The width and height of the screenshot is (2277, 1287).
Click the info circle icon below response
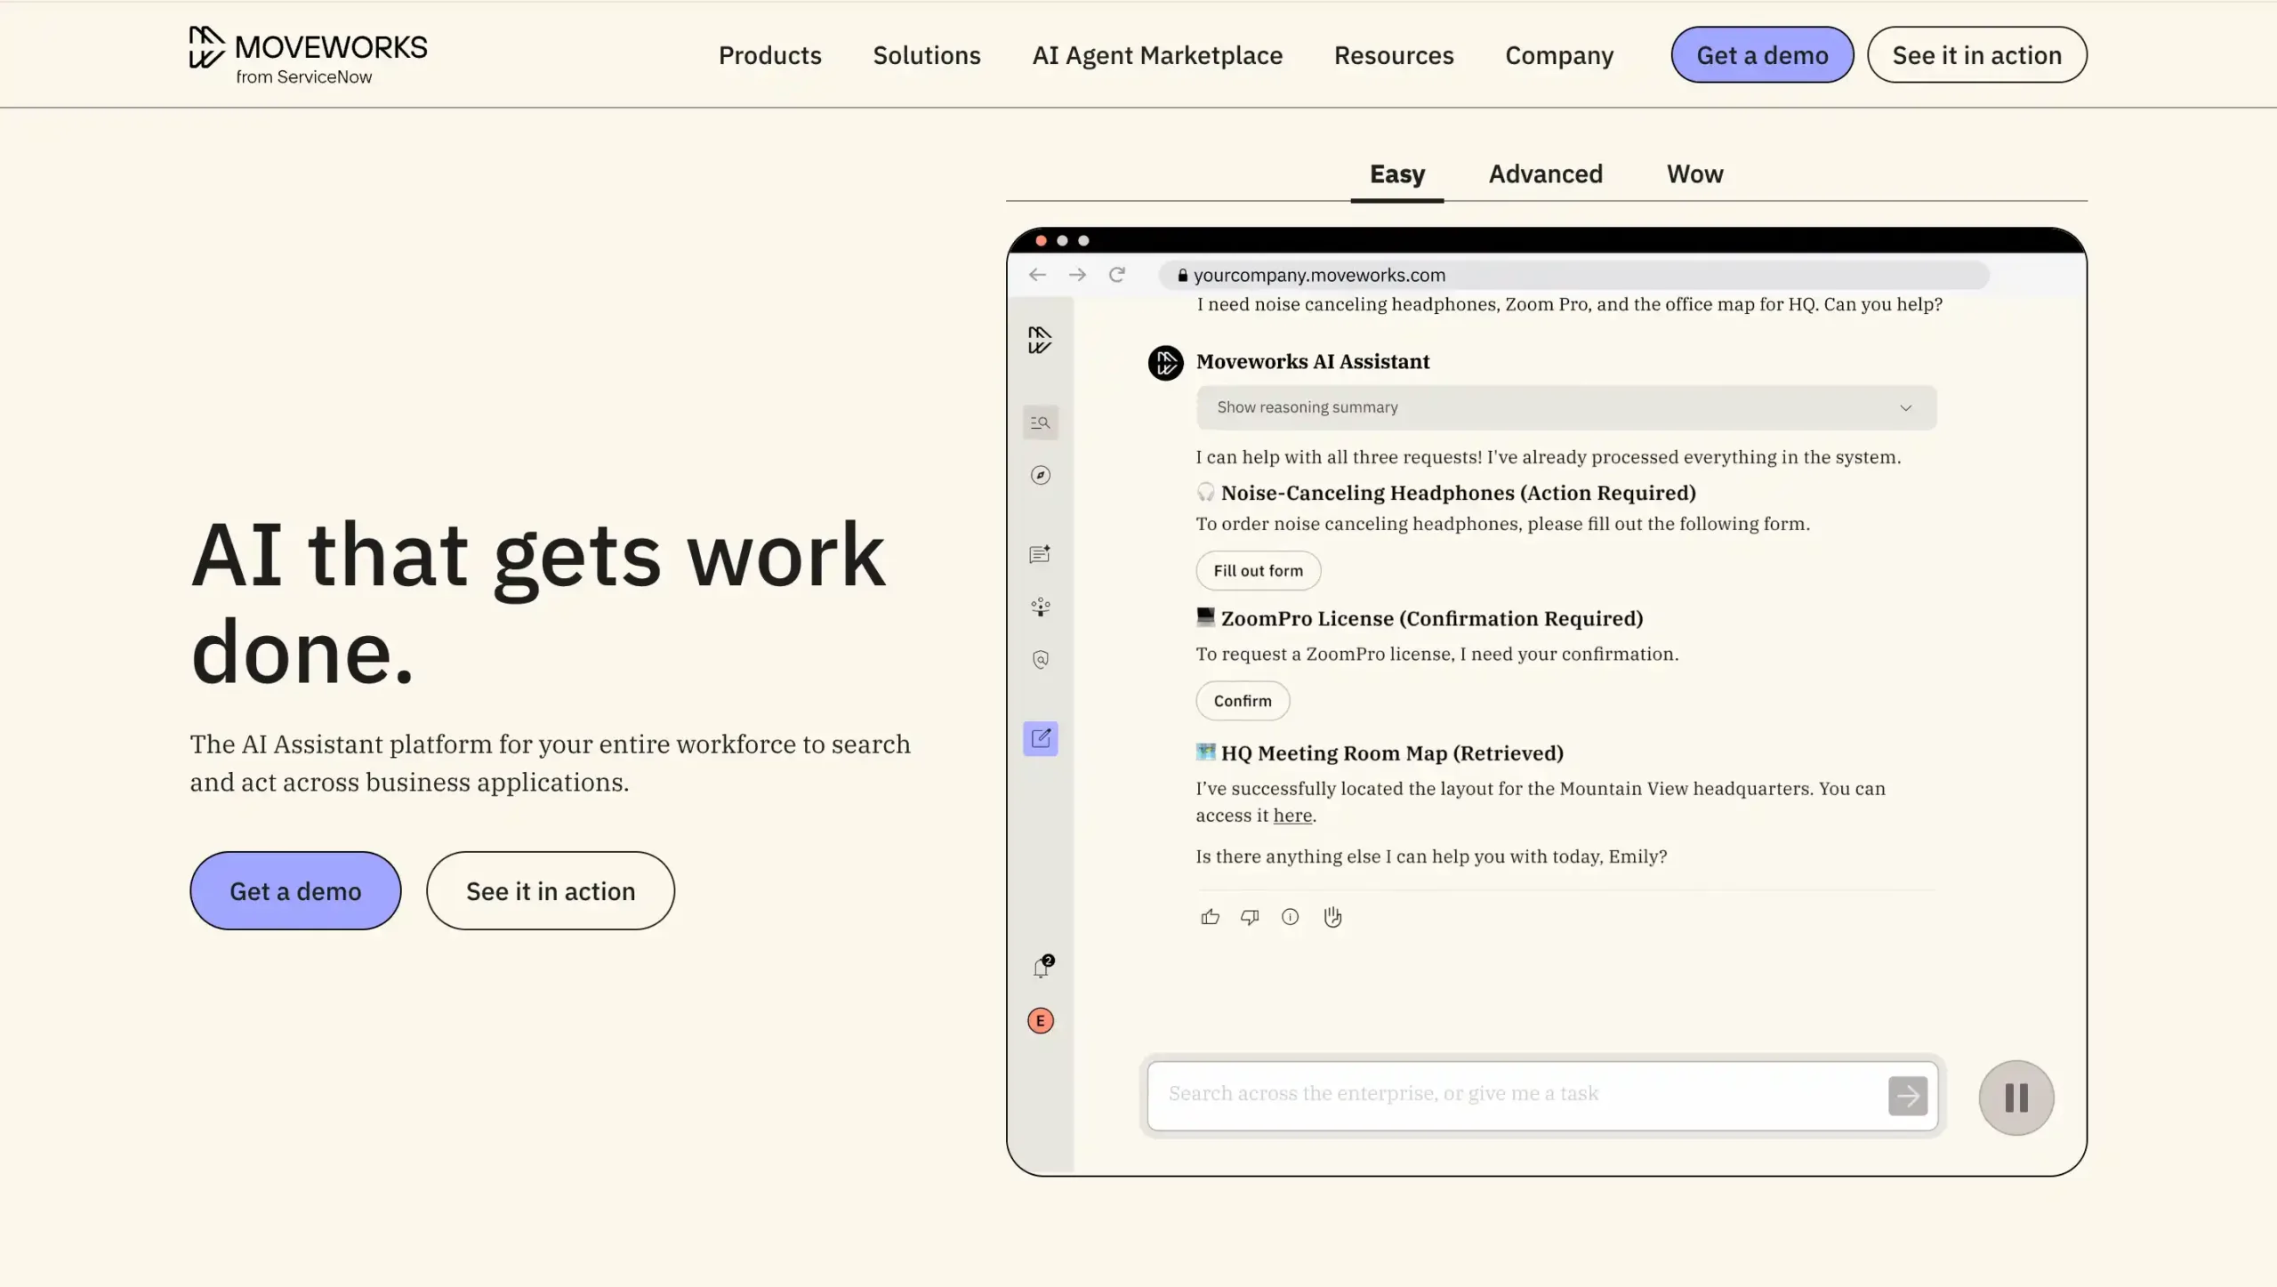[1290, 917]
